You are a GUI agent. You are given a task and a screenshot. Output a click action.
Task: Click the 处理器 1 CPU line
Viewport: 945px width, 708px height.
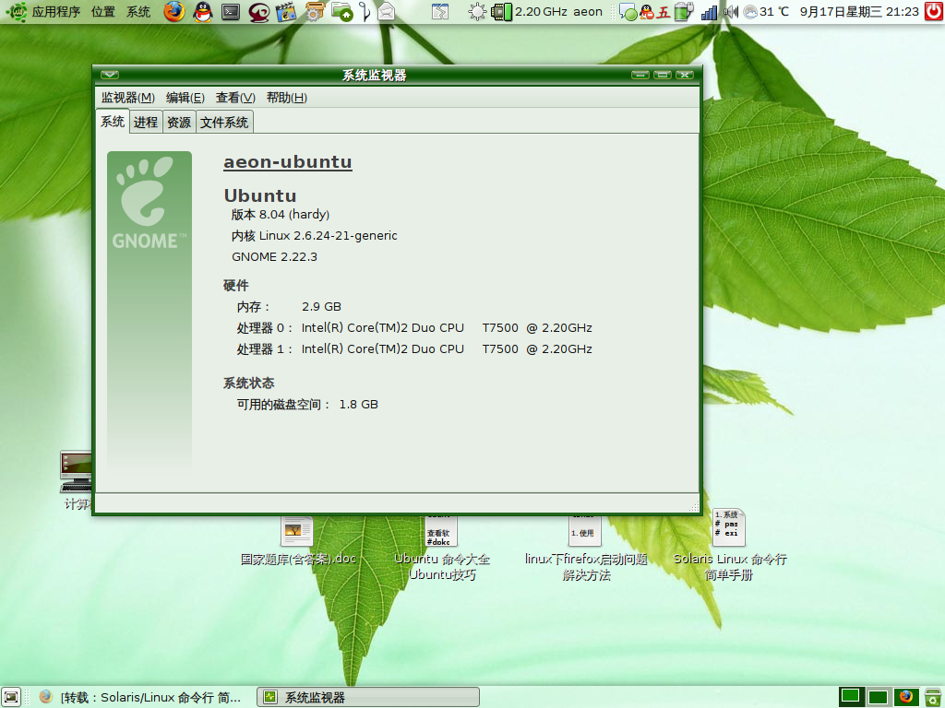[x=414, y=348]
